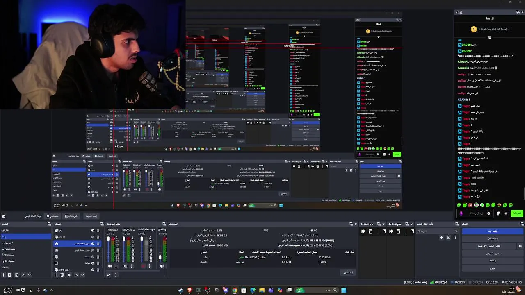Screen dimensions: 525x295
Task: Toggle visibility of the highlighted video capture source
Action: tap(93, 243)
